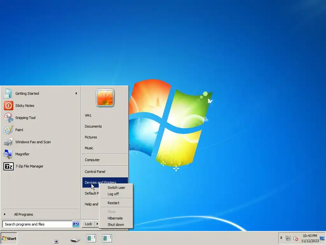This screenshot has width=326, height=245.
Task: Launch Sticky Notes
Action: coord(40,106)
